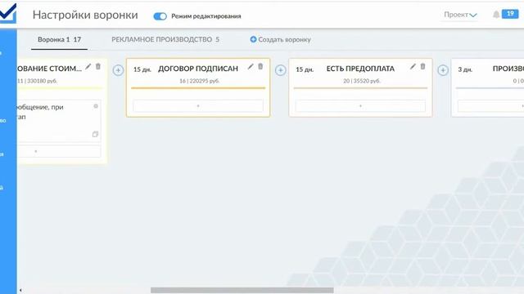Click the horizontal scrollbar thumb
524x294 pixels.
point(242,291)
